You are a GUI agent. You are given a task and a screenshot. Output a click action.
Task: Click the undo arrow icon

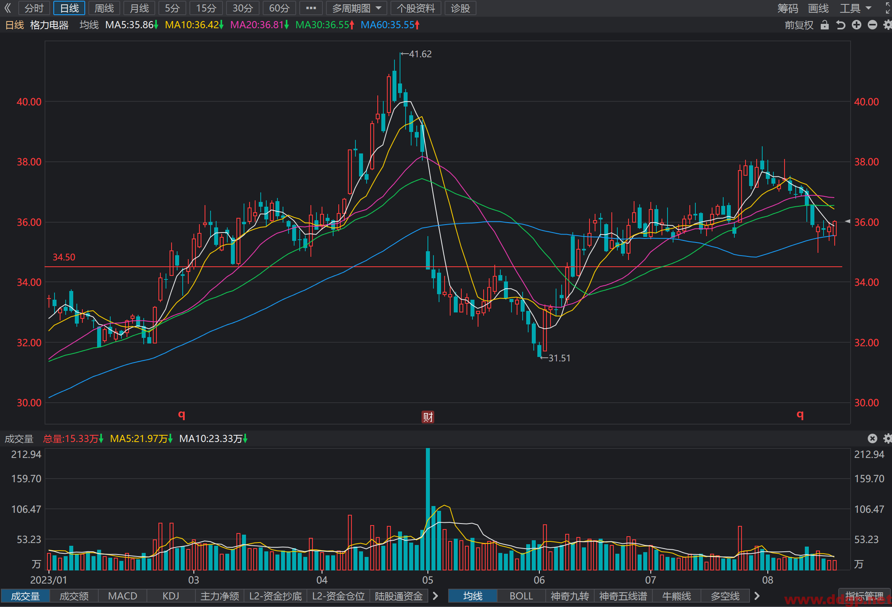pos(841,25)
